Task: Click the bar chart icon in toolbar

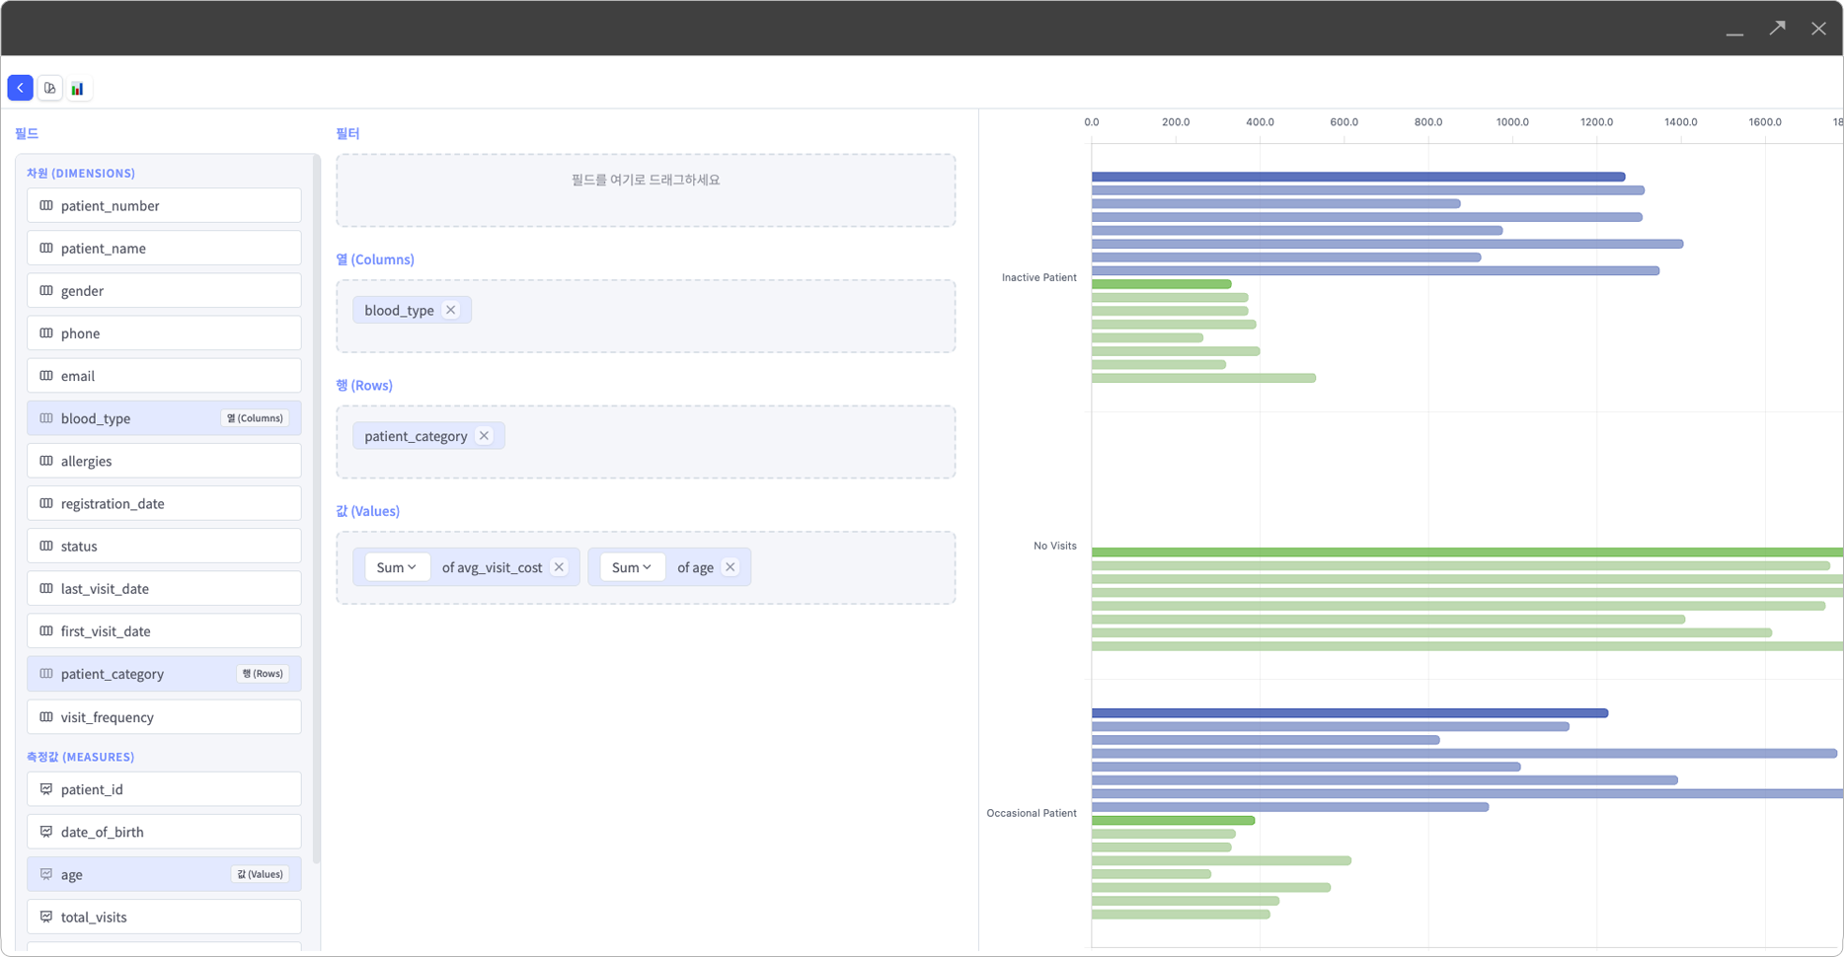Action: (x=78, y=88)
